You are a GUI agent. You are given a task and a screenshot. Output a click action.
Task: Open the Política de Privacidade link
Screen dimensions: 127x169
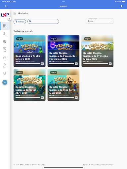tap(91, 165)
